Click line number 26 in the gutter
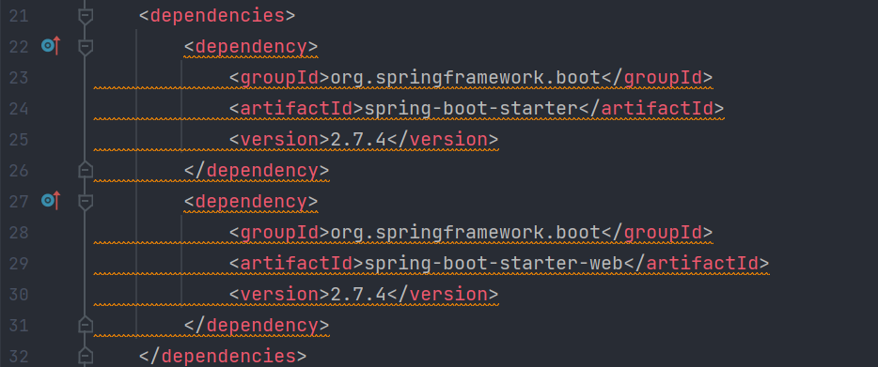The height and width of the screenshot is (367, 878). (x=19, y=170)
